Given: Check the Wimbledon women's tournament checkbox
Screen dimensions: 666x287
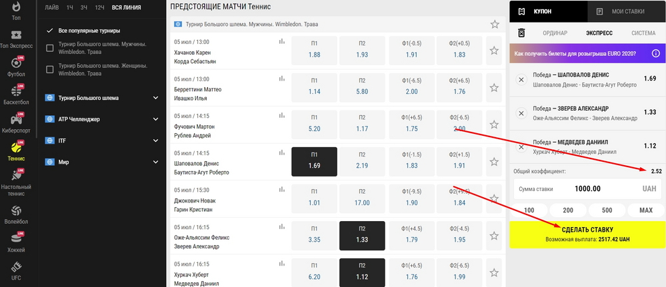Looking at the screenshot, I should (49, 69).
